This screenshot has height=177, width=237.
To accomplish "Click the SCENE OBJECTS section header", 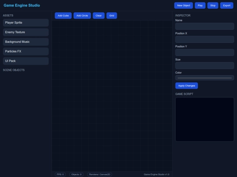I will click(14, 70).
